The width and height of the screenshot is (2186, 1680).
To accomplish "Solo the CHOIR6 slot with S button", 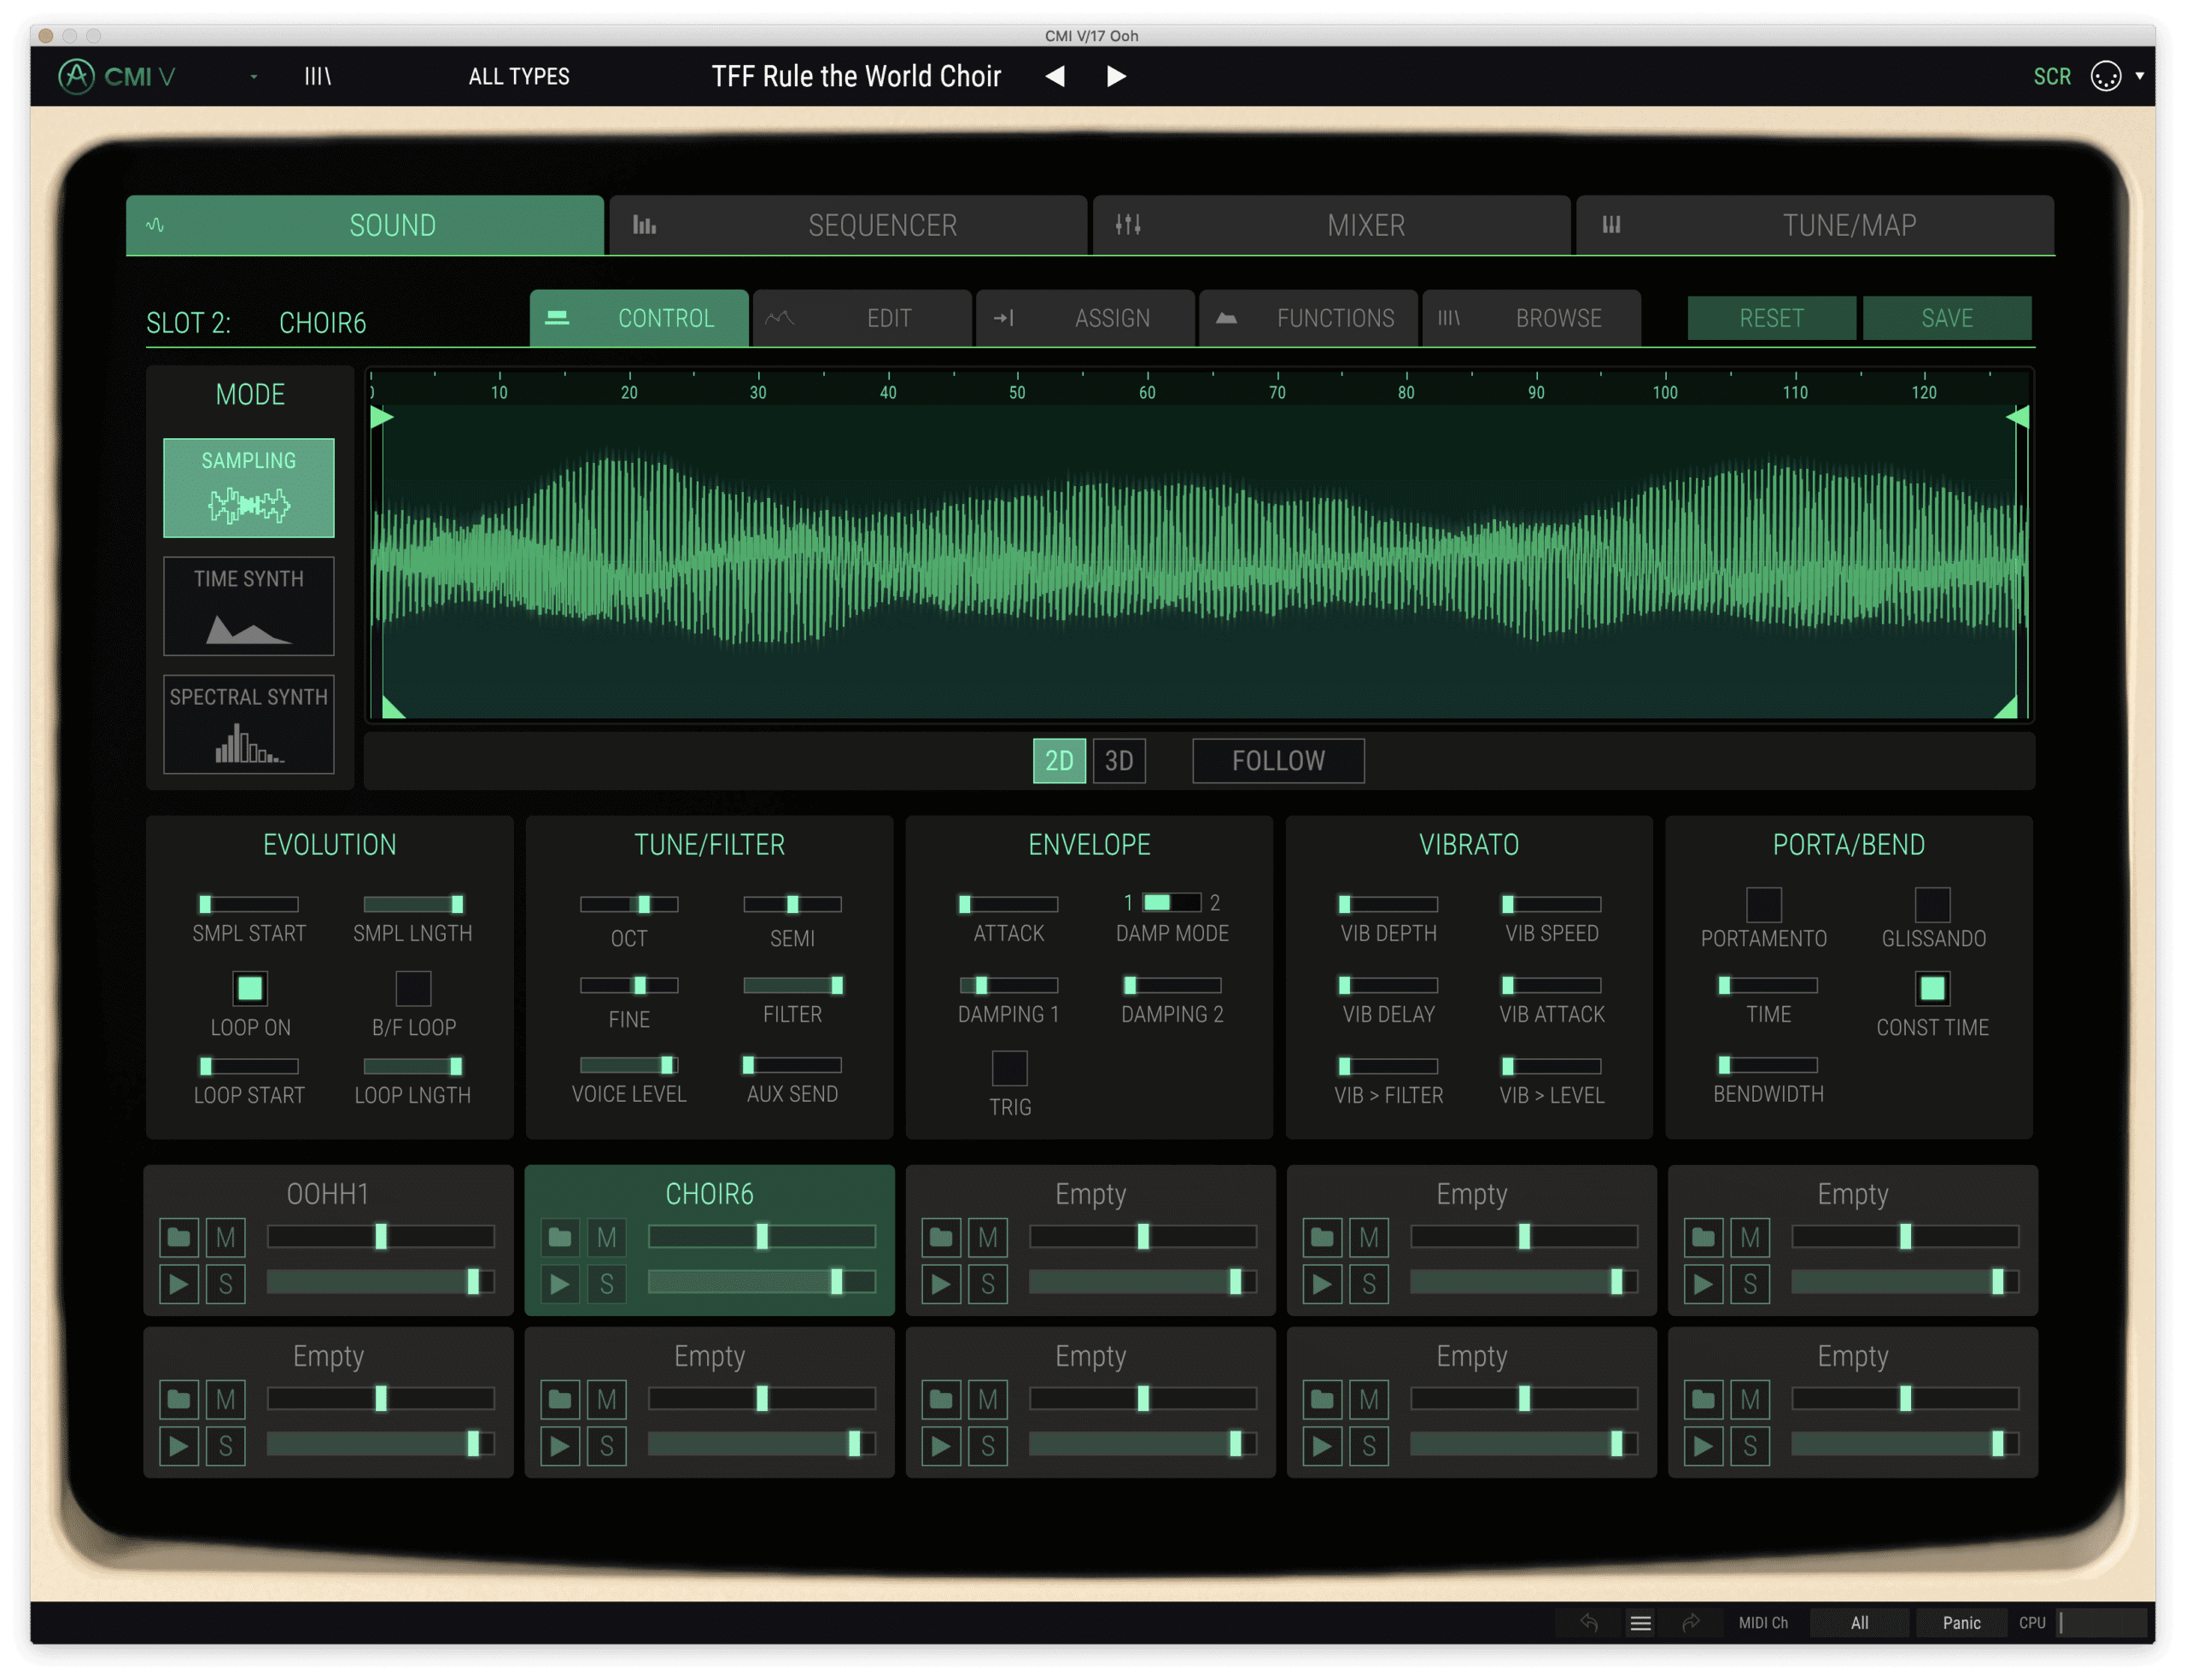I will pos(607,1284).
